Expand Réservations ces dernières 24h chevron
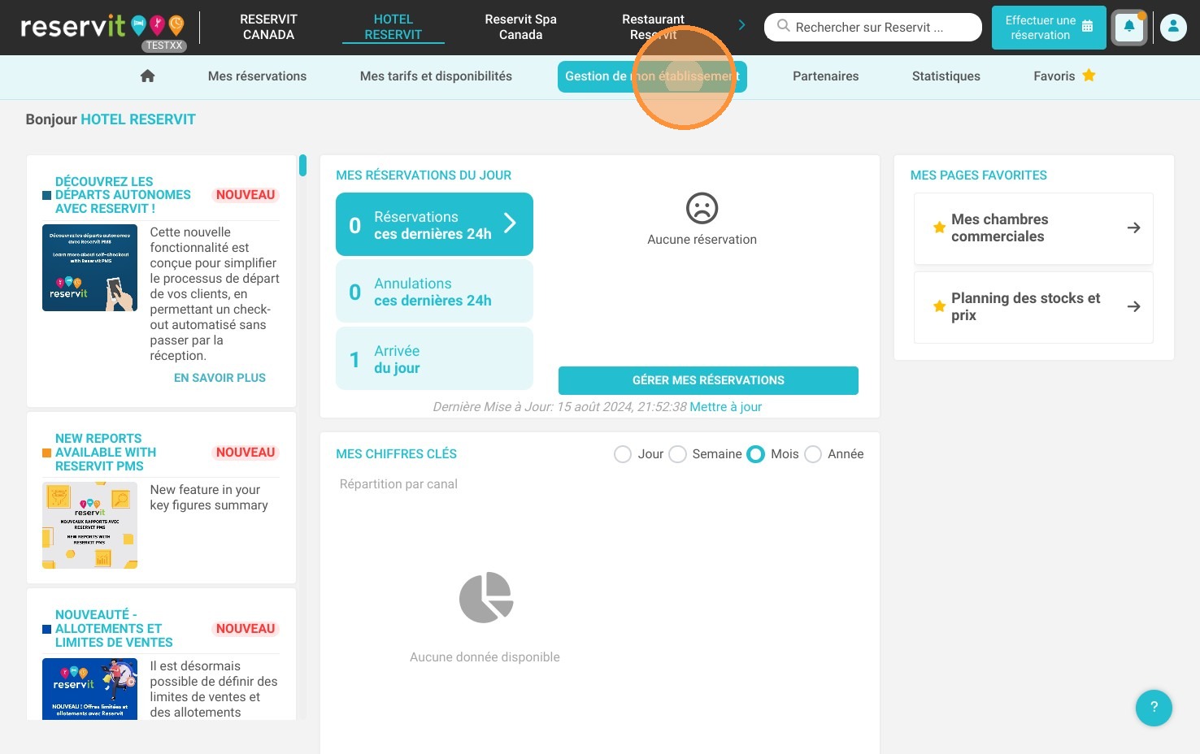Viewport: 1200px width, 754px height. pyautogui.click(x=510, y=223)
